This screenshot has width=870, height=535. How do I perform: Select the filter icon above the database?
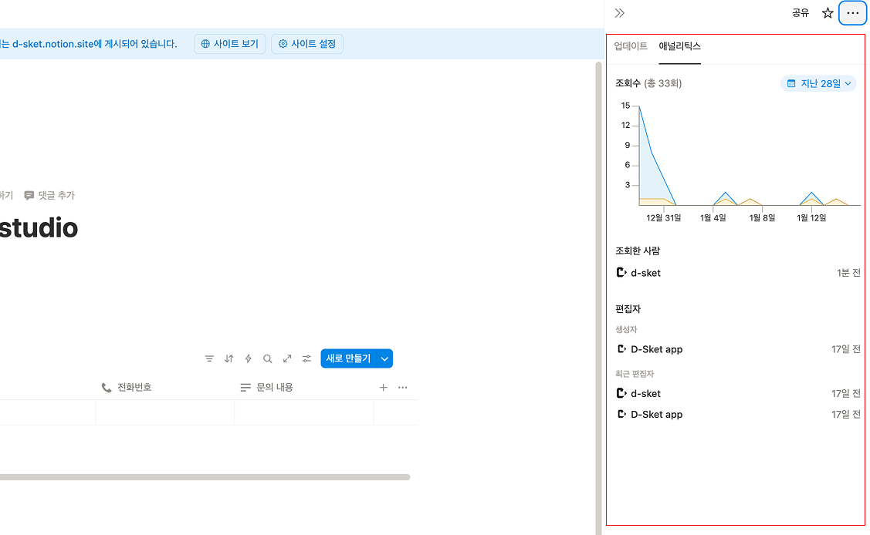pos(209,358)
